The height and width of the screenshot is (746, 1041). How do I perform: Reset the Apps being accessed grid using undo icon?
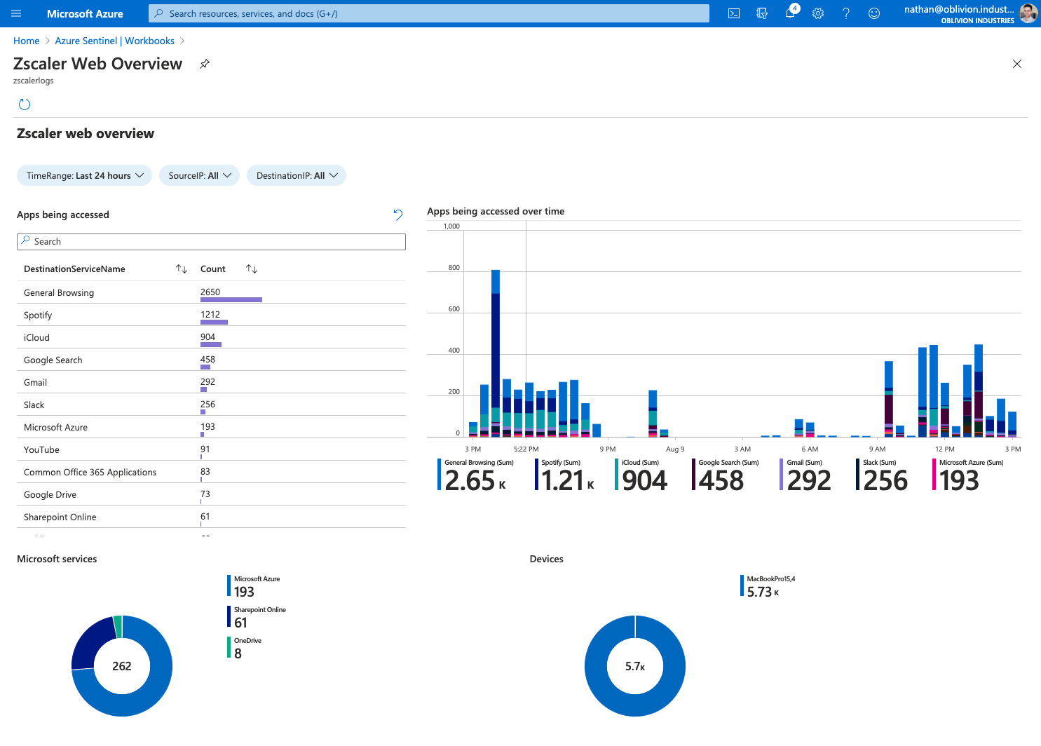398,215
